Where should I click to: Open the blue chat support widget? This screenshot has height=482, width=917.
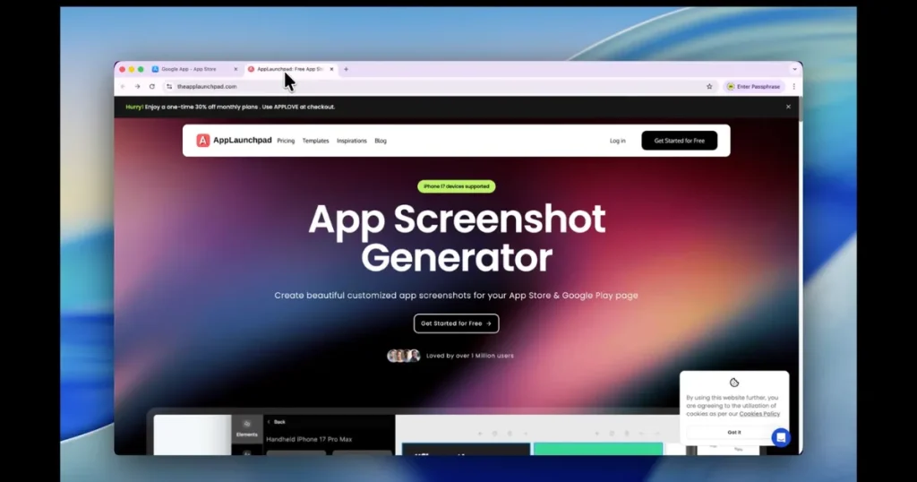[781, 437]
